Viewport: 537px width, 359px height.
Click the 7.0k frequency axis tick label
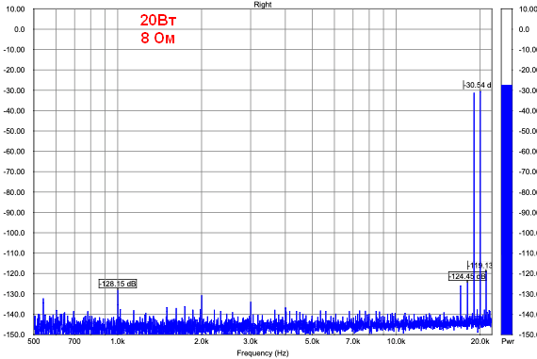pos(352,341)
